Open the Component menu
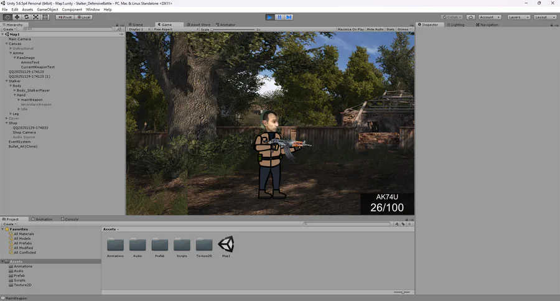560x301 pixels. tap(72, 10)
